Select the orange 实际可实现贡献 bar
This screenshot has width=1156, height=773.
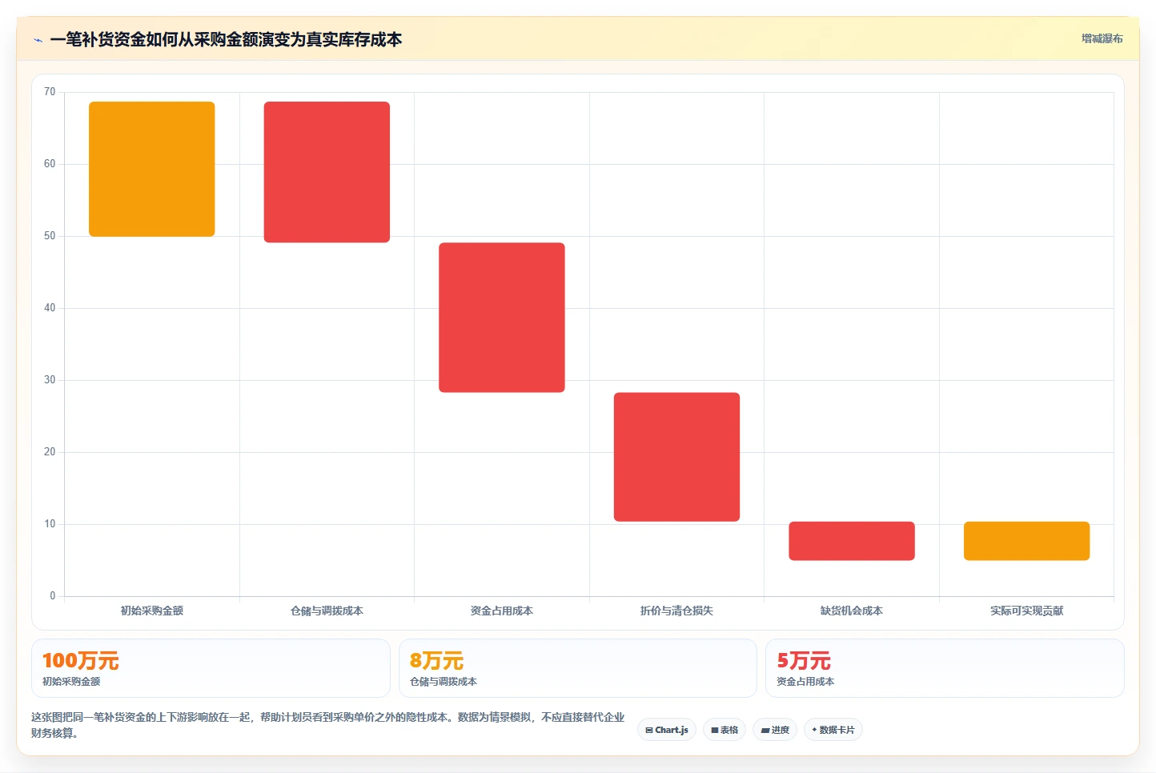(1026, 541)
